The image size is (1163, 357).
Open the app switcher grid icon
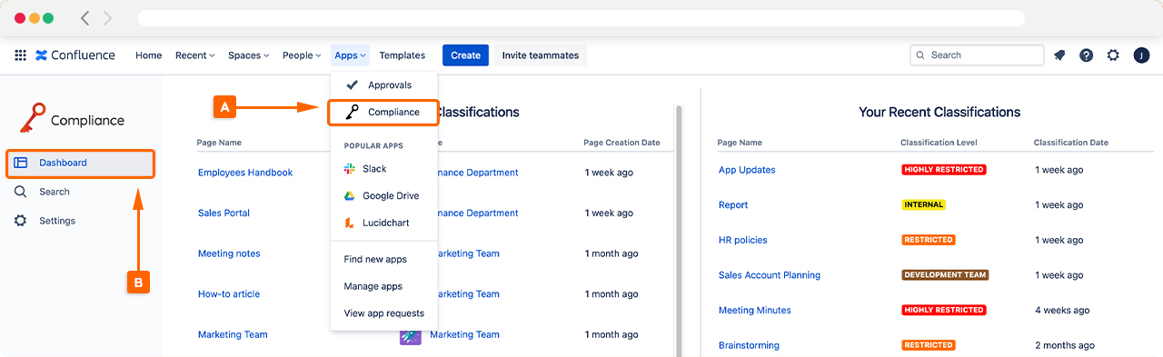(20, 55)
